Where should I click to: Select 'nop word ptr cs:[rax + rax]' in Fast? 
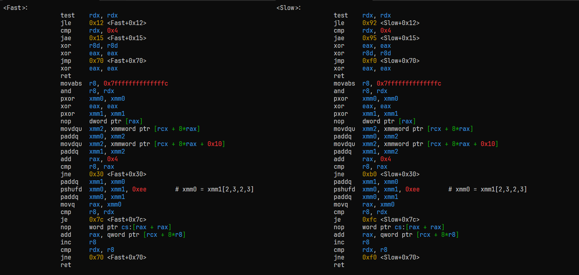[x=116, y=227]
